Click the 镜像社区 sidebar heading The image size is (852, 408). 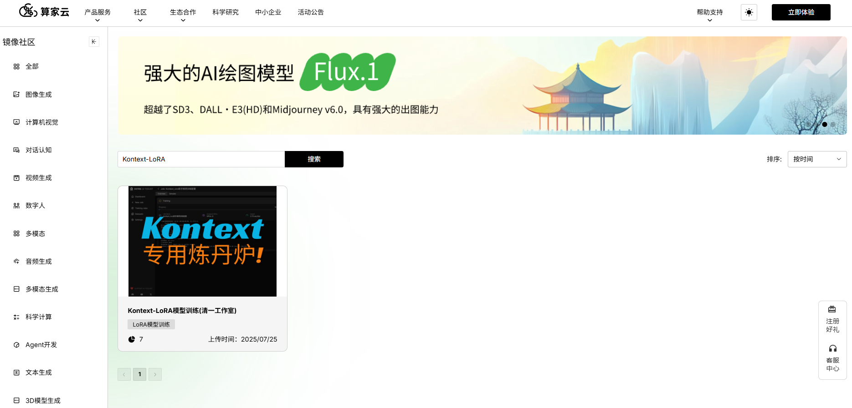pos(19,42)
